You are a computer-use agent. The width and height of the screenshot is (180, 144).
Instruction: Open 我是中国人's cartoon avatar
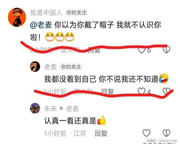click(17, 17)
